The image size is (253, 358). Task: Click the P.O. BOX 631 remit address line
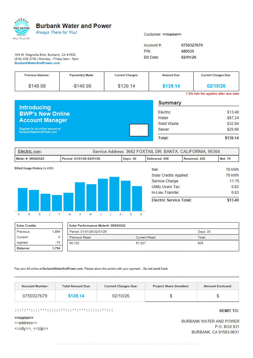coord(227,327)
